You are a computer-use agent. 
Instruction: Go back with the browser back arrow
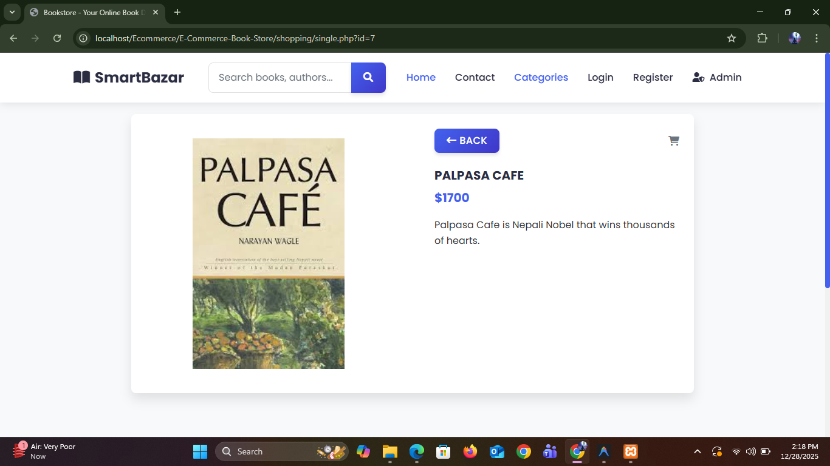tap(13, 38)
